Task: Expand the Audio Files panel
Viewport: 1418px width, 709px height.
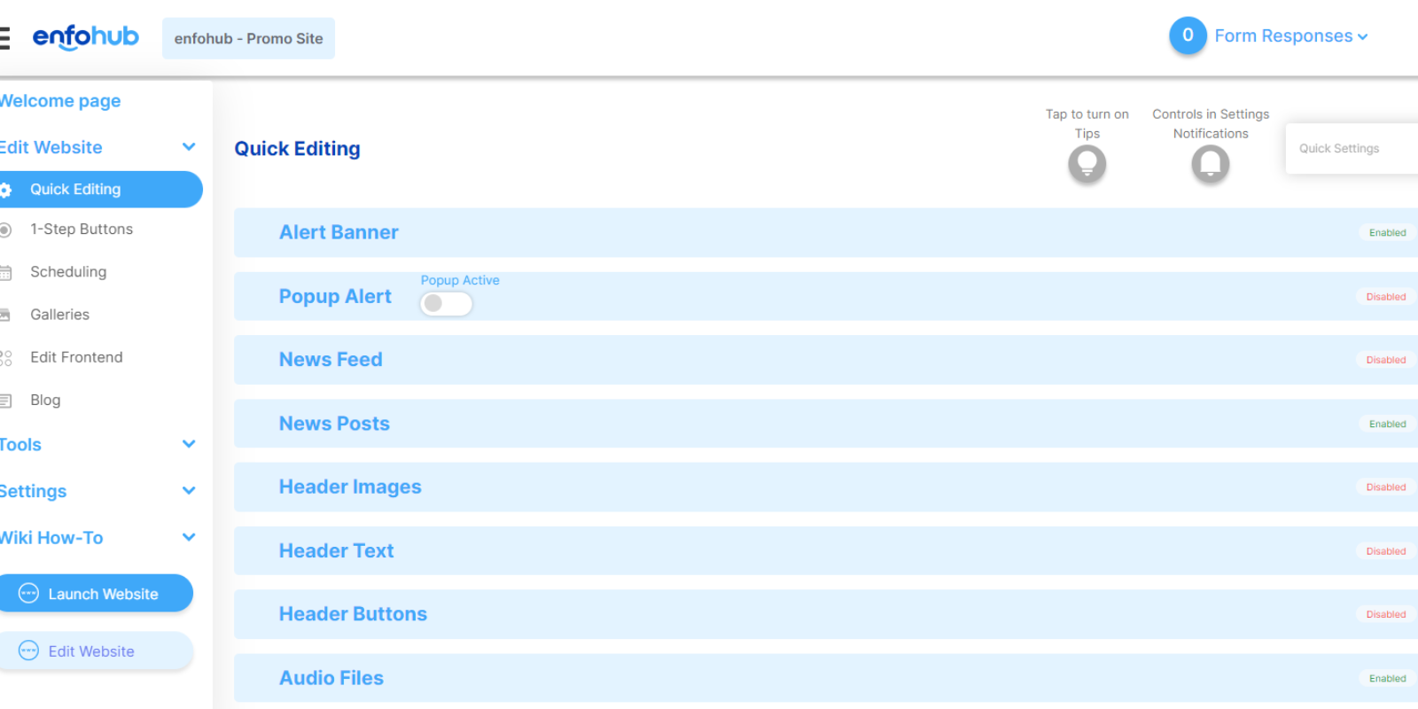Action: click(x=826, y=678)
